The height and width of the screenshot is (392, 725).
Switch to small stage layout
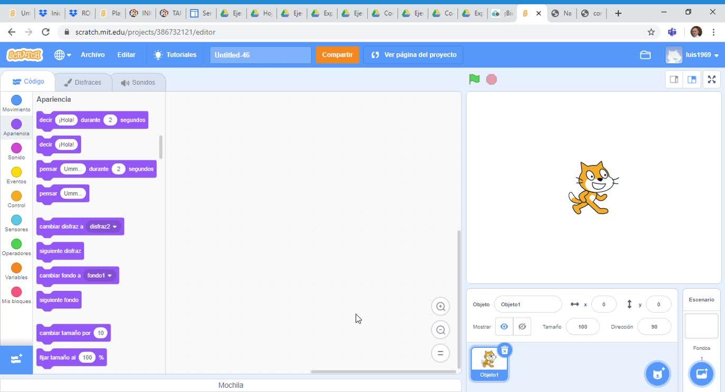tap(674, 80)
